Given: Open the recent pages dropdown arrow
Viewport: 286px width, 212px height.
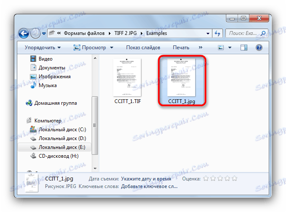Looking at the screenshot, I should click(44, 34).
